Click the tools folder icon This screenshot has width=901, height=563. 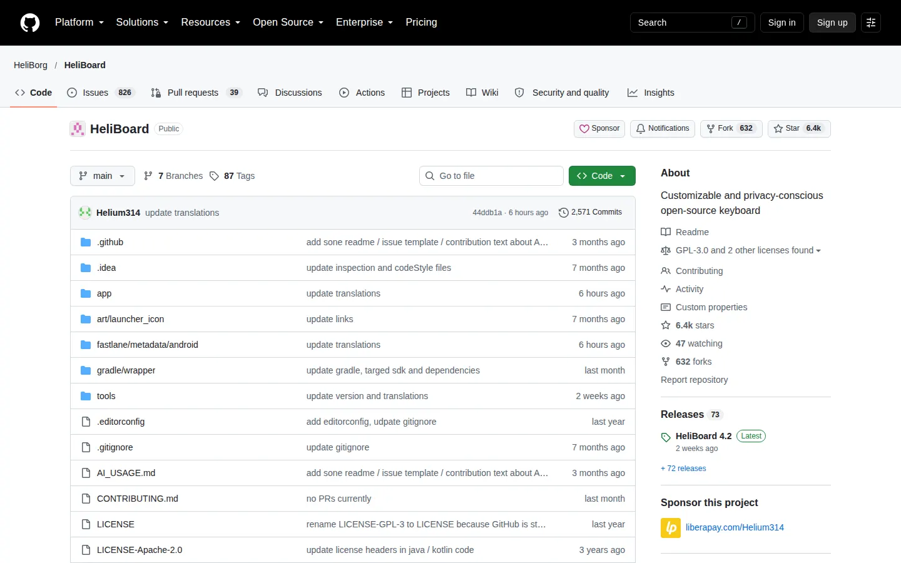[86, 396]
